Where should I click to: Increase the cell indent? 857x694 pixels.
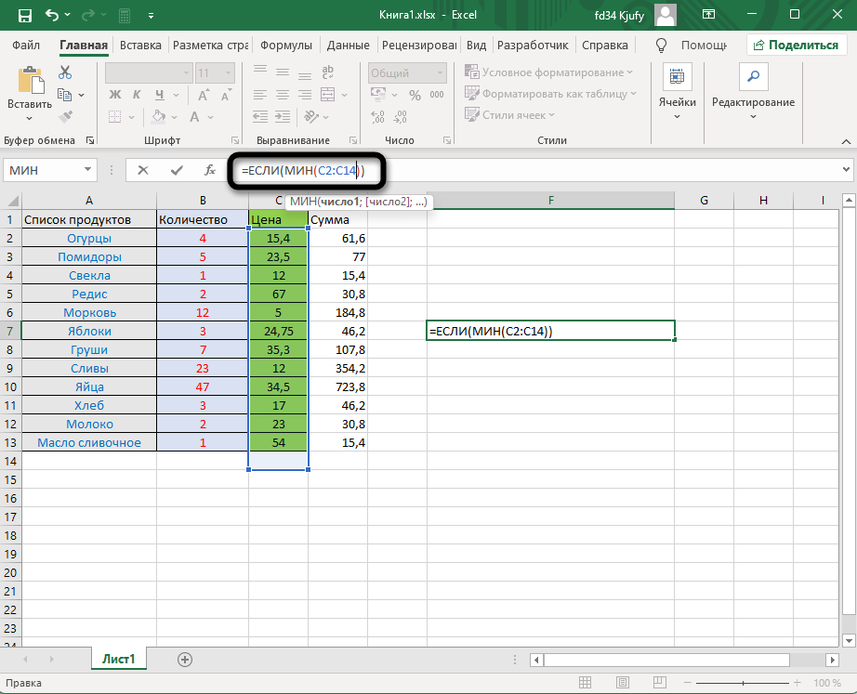point(283,116)
